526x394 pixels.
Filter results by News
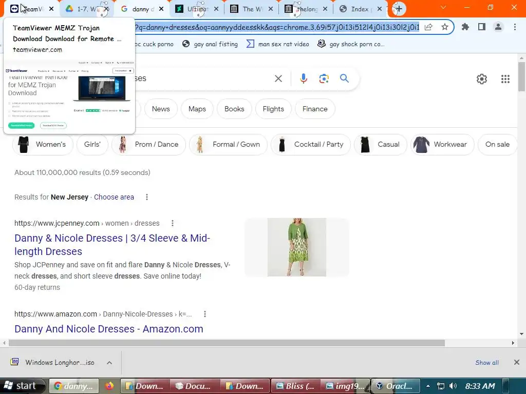click(x=161, y=109)
